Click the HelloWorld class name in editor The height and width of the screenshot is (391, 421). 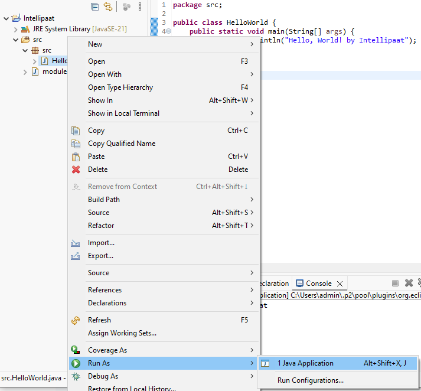click(247, 22)
